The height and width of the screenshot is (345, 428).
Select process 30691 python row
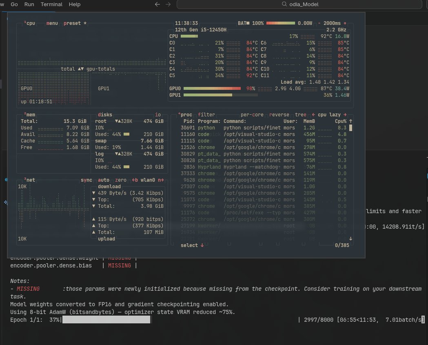point(264,127)
